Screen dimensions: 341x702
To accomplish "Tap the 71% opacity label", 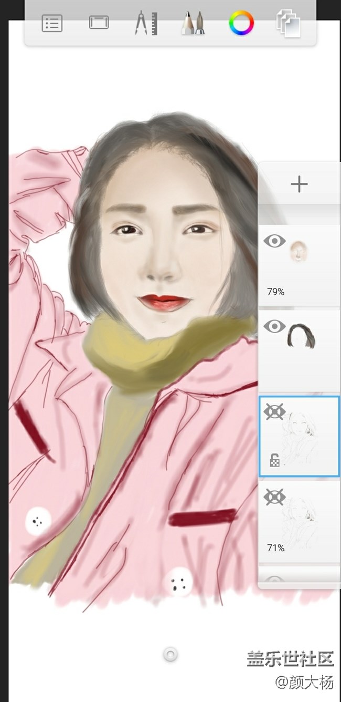I will 275,548.
